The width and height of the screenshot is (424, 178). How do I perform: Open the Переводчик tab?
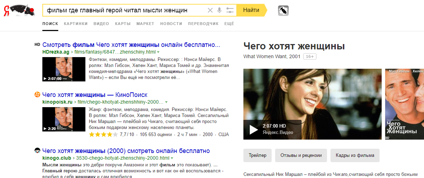click(x=203, y=24)
